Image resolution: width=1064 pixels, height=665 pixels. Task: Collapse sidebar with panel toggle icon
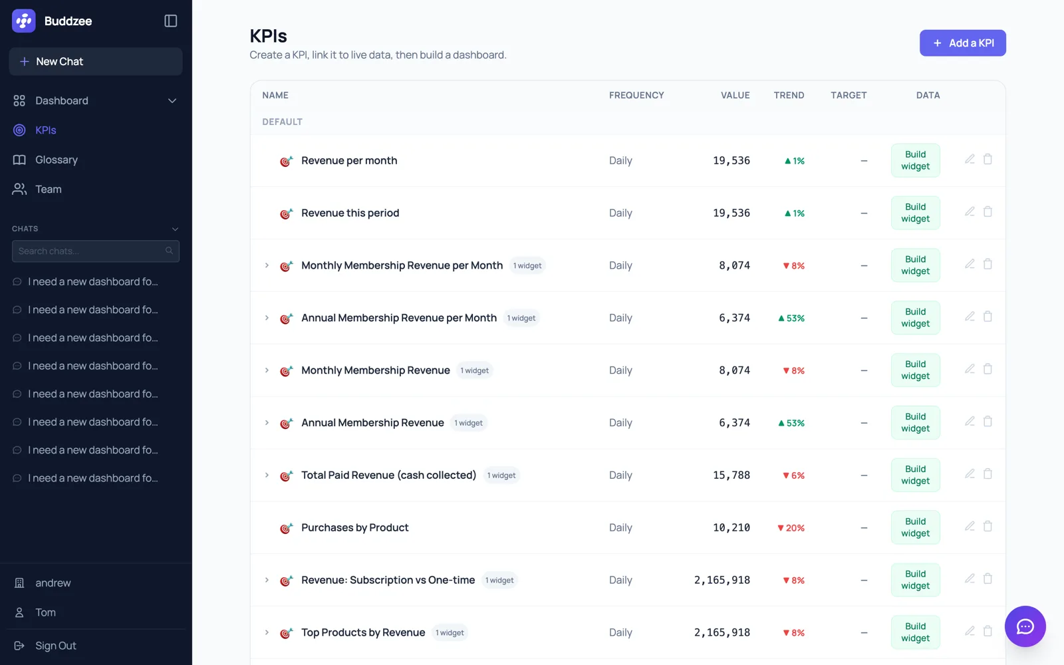[x=171, y=21]
